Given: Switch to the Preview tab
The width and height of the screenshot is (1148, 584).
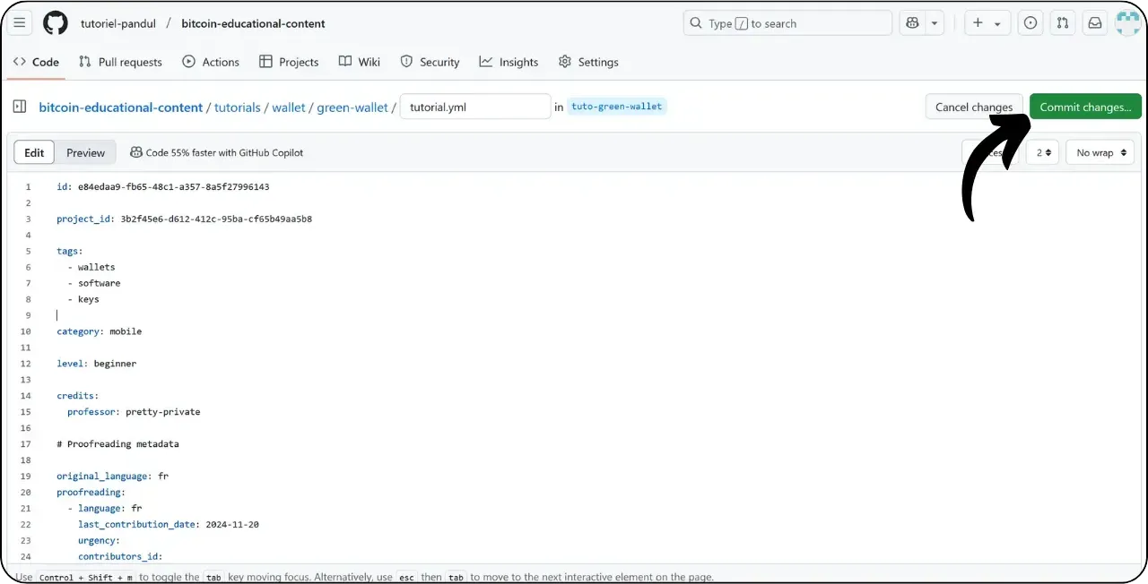Looking at the screenshot, I should [85, 152].
